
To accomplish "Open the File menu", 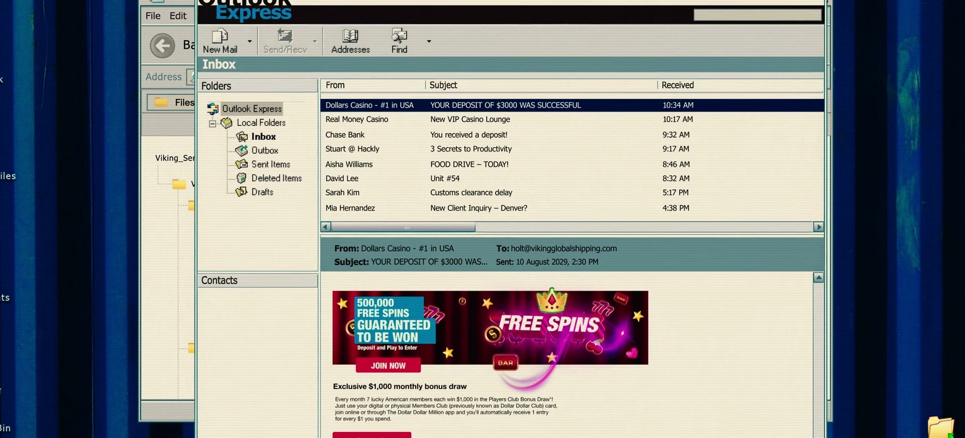I will (x=153, y=16).
